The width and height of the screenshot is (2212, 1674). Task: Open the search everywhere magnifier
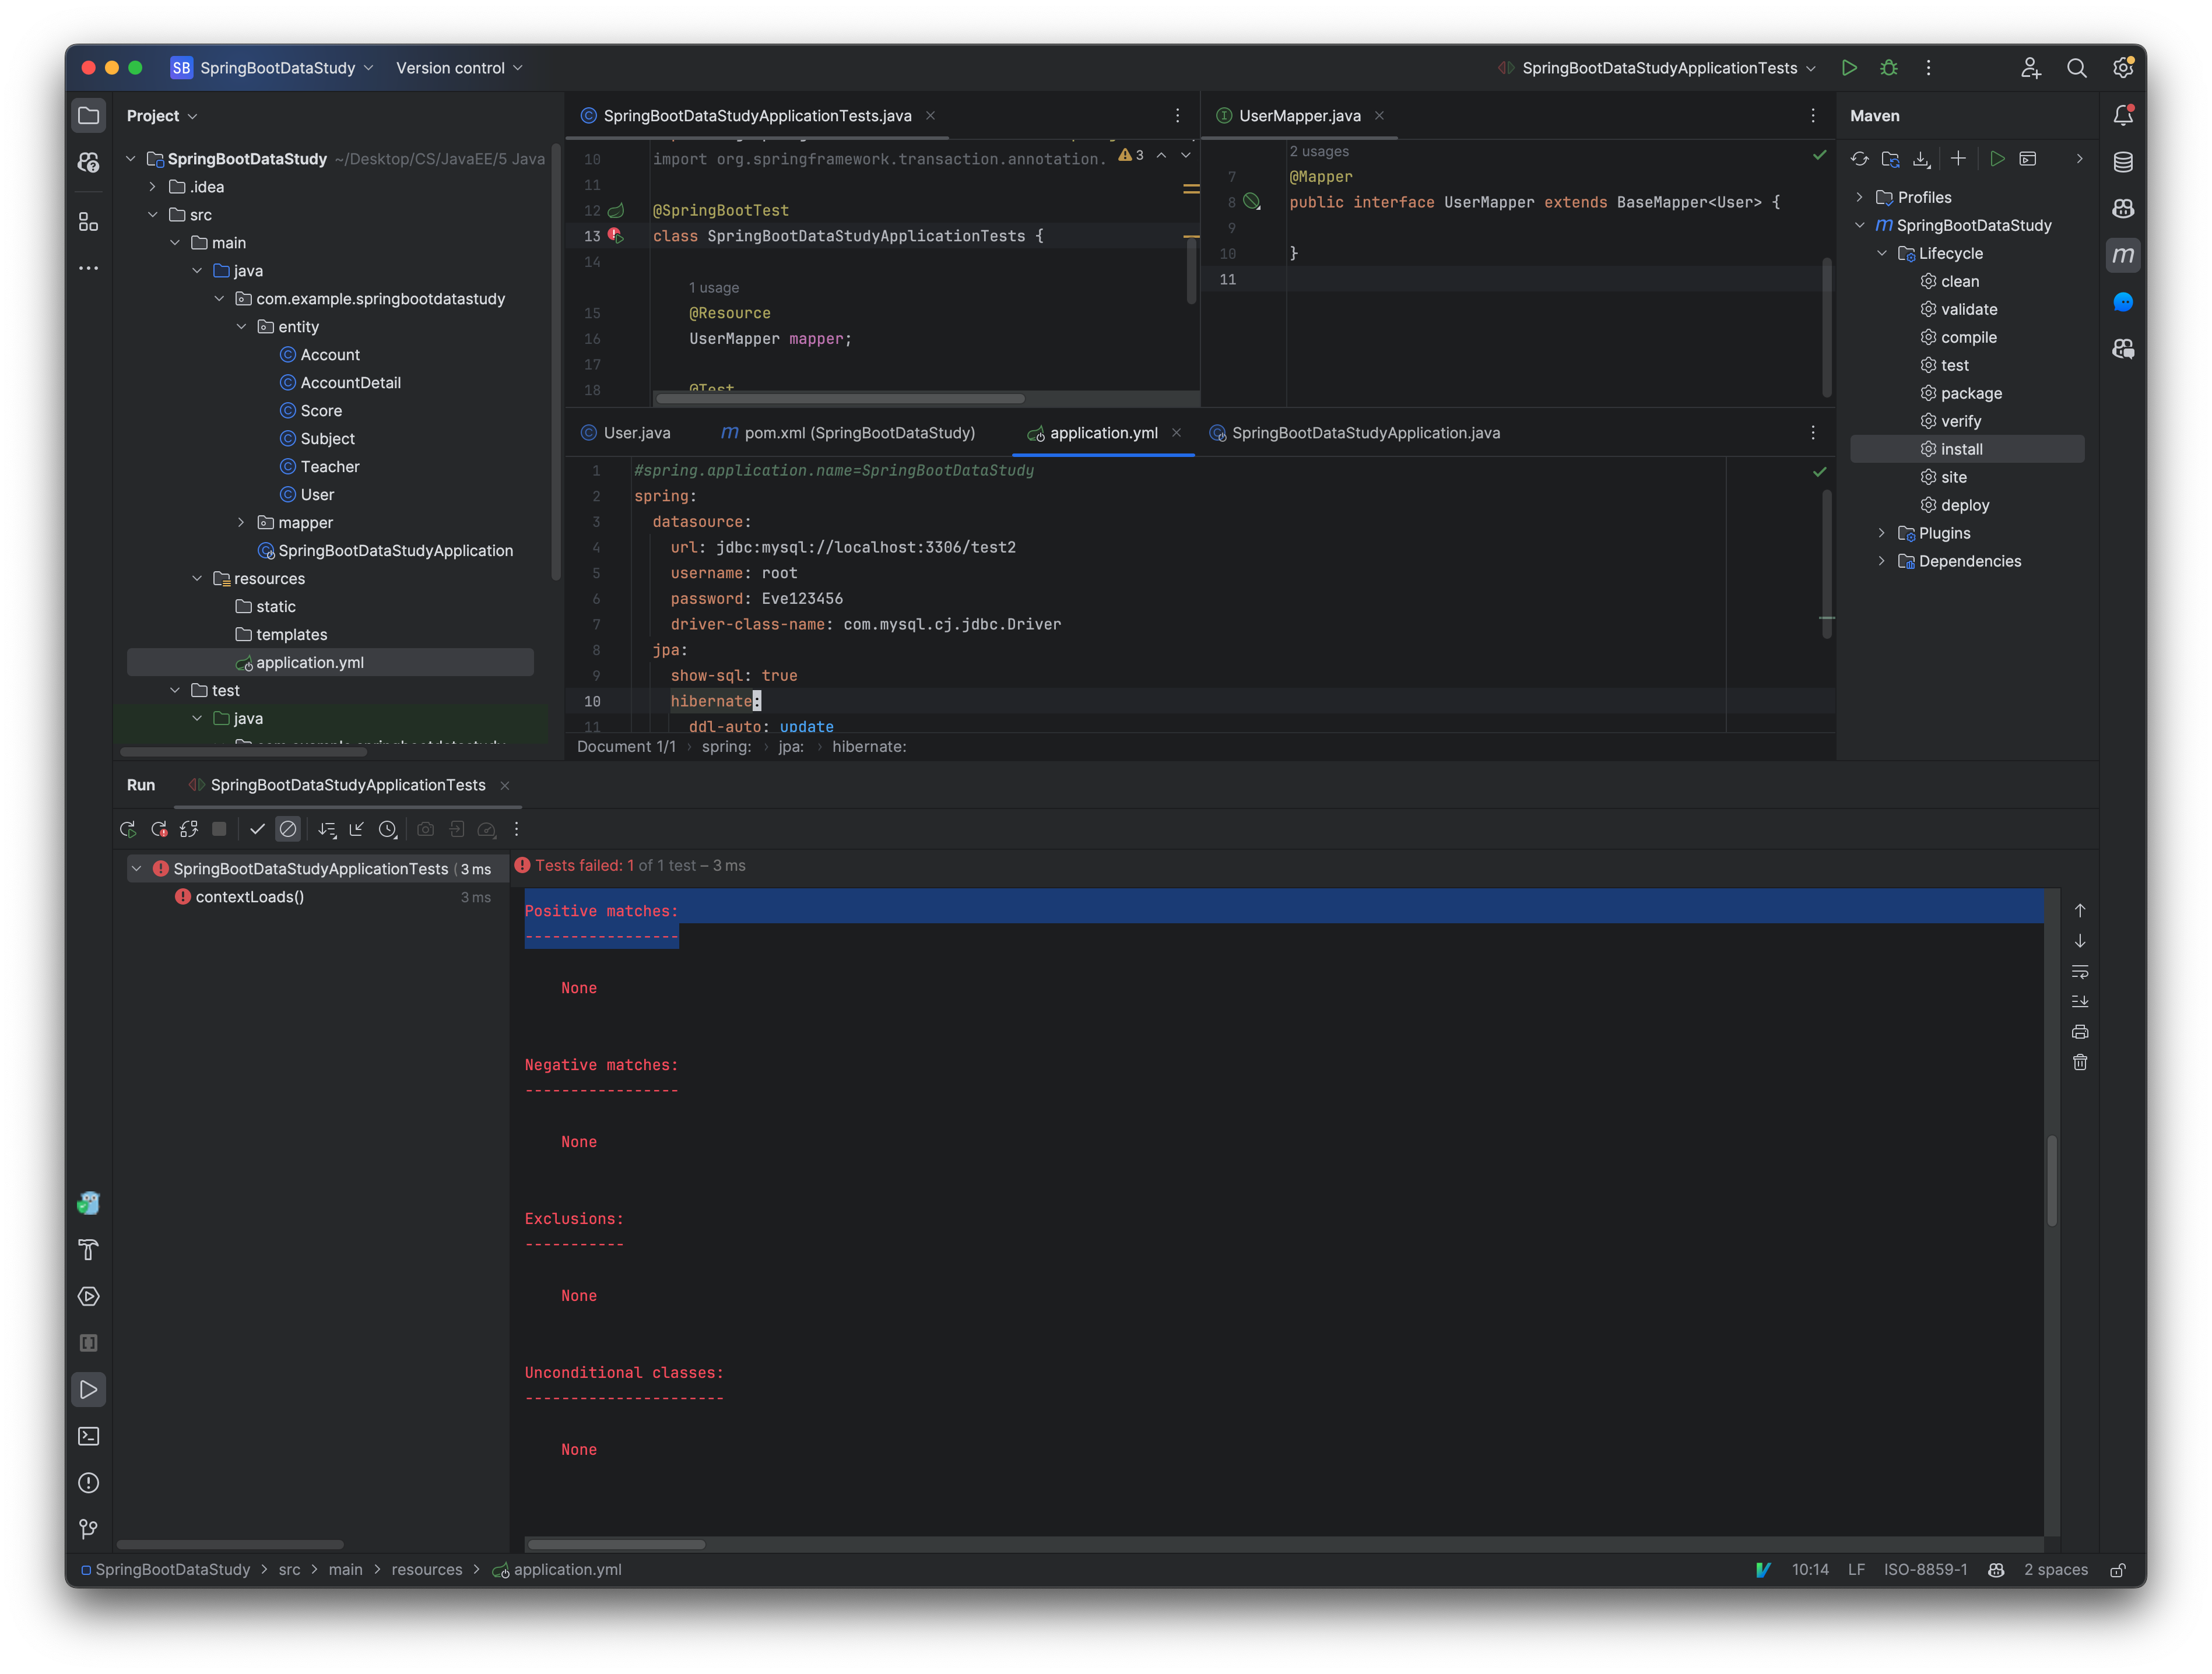pyautogui.click(x=2077, y=67)
